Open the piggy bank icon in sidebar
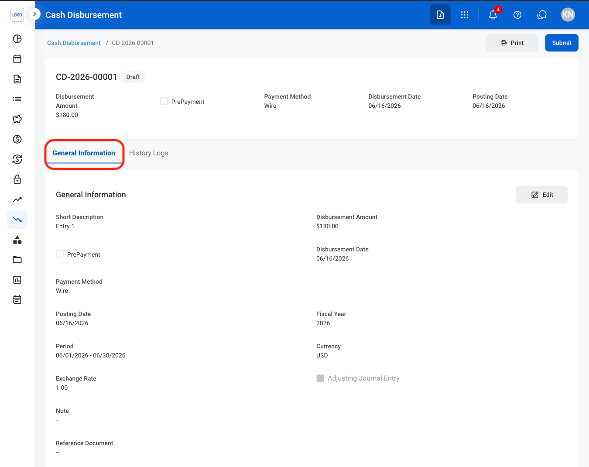 pyautogui.click(x=17, y=119)
